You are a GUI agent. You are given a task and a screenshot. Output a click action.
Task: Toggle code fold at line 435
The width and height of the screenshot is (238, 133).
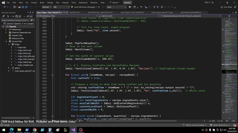pyautogui.click(x=52, y=116)
